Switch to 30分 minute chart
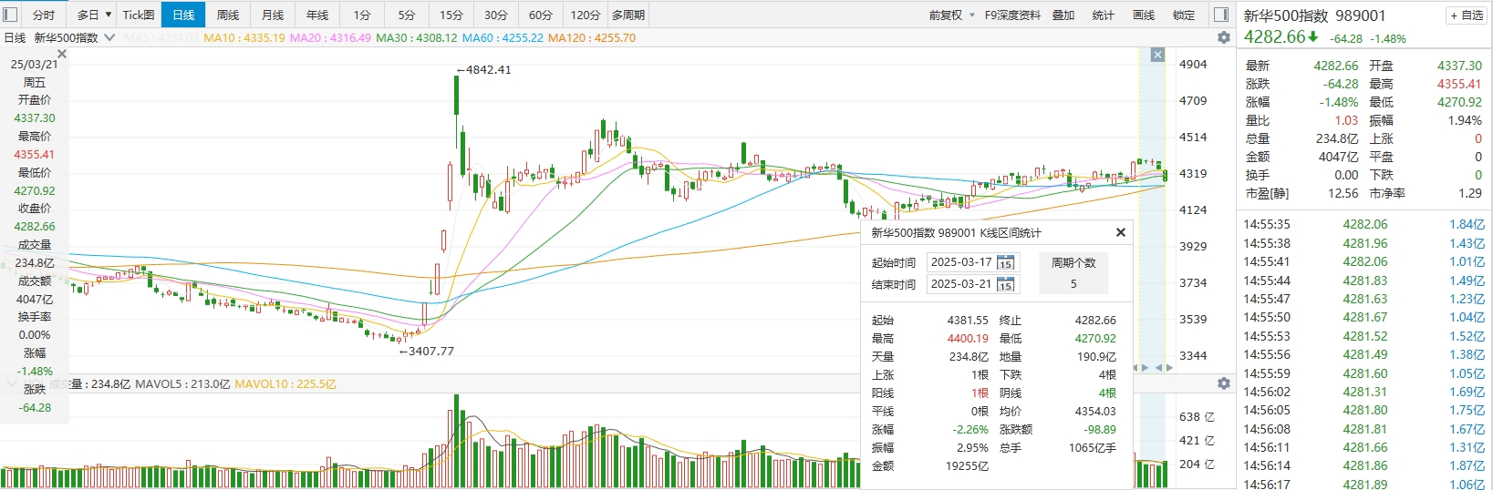This screenshot has height=490, width=1493. 496,15
